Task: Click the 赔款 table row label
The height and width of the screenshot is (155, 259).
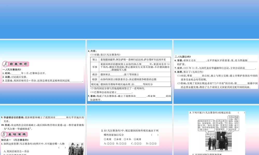Action: 95,79
